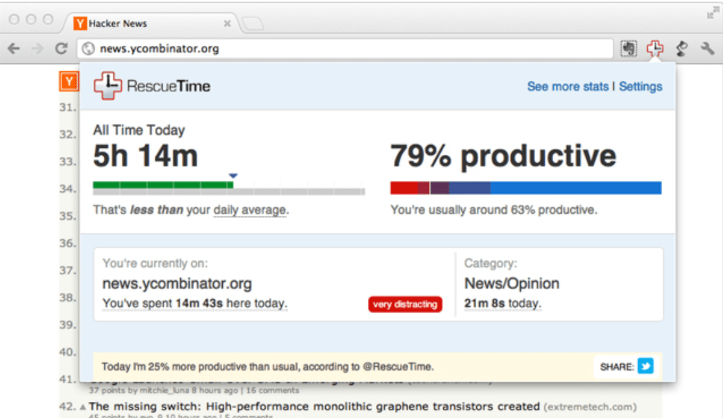This screenshot has width=723, height=418.
Task: Share productivity via the Twitter icon
Action: click(x=645, y=366)
